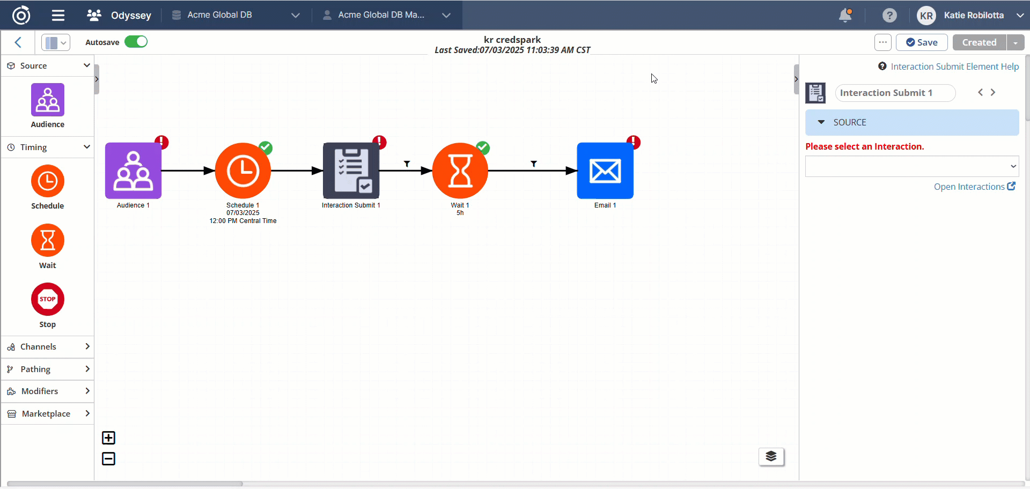The image size is (1030, 489).
Task: Click the Wait 1 hourglass node
Action: (460, 171)
